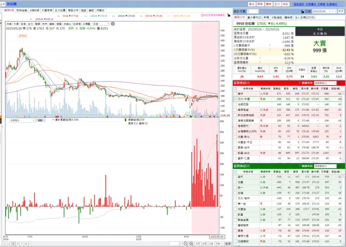Click the 今天 button
Viewport: 346px width, 247px height.
click(341, 12)
